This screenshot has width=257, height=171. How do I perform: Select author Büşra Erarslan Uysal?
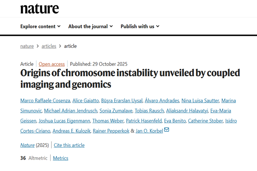coord(121,100)
